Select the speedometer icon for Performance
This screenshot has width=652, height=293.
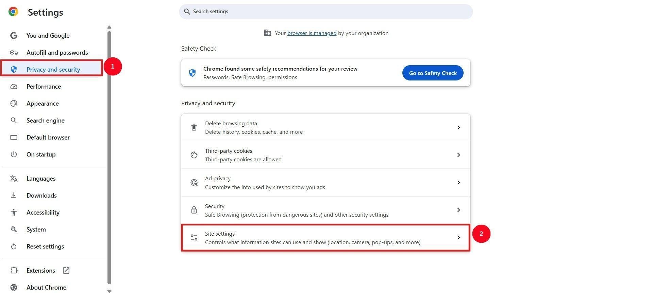tap(14, 86)
